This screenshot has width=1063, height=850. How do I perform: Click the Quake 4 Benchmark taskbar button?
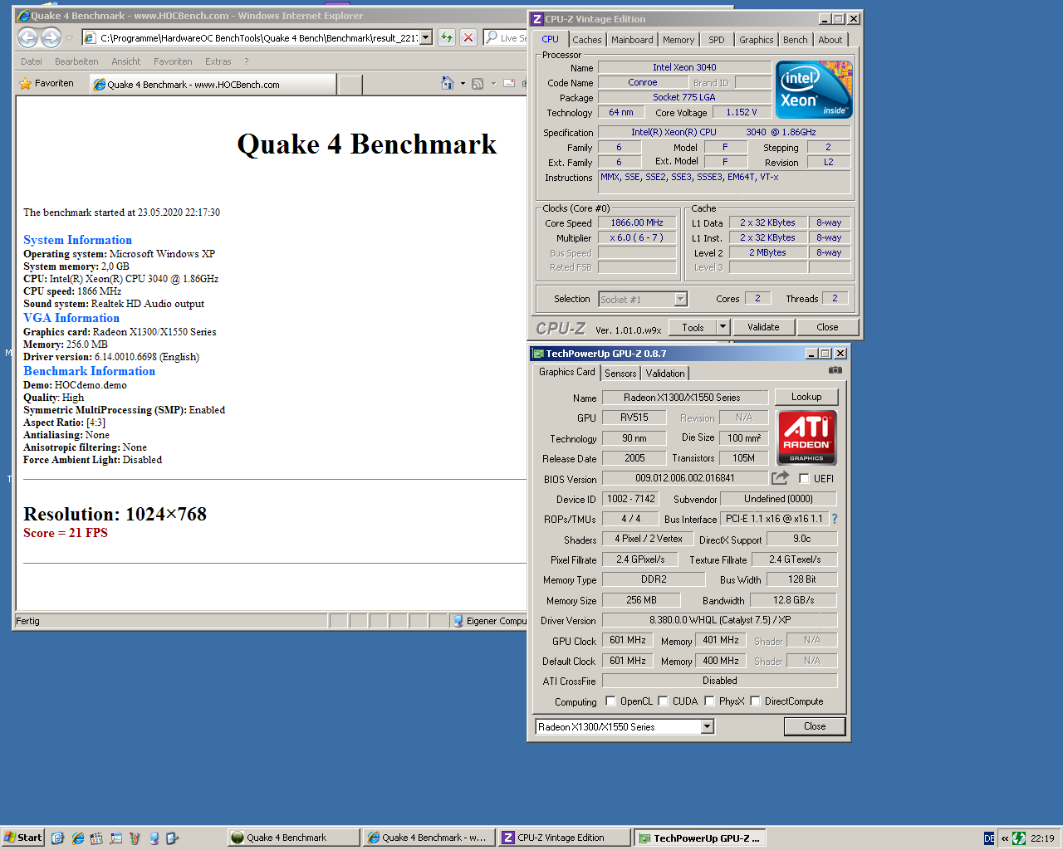[294, 838]
